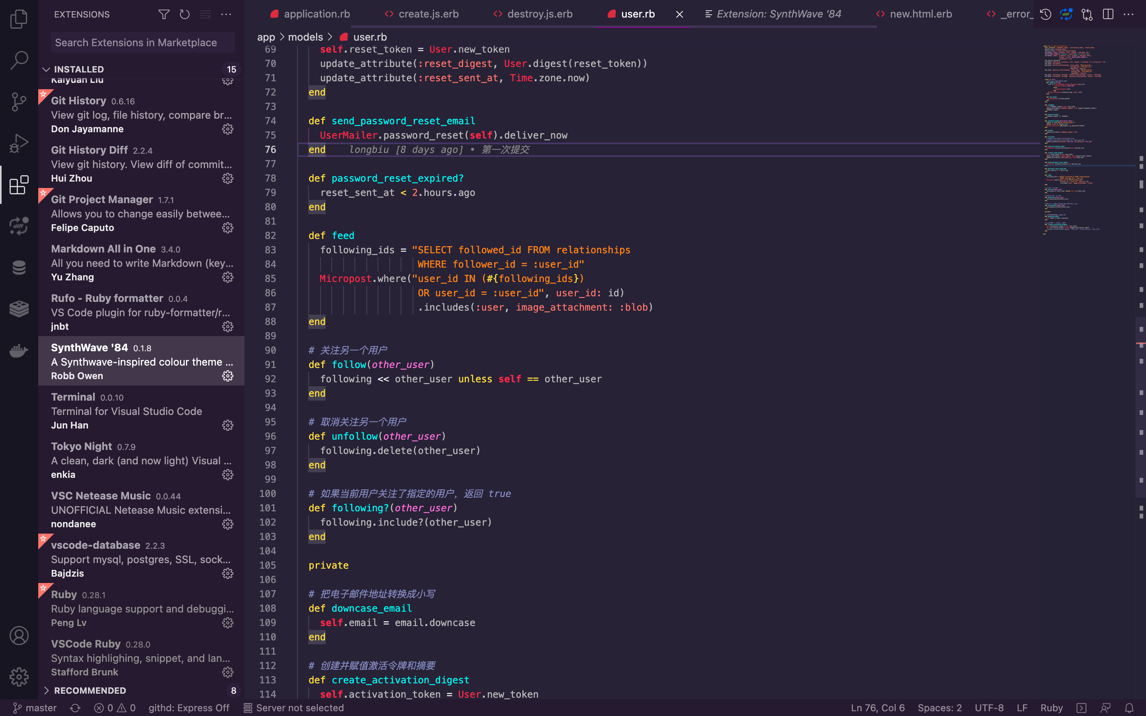Select the Terminal extension by Jun Han
The width and height of the screenshot is (1146, 716).
141,411
